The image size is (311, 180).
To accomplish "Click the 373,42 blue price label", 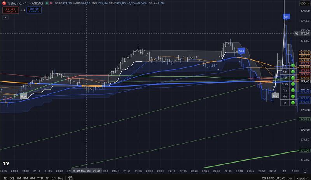I will [304, 102].
